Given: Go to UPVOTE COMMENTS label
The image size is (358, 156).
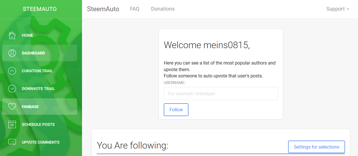Looking at the screenshot, I should [x=41, y=142].
